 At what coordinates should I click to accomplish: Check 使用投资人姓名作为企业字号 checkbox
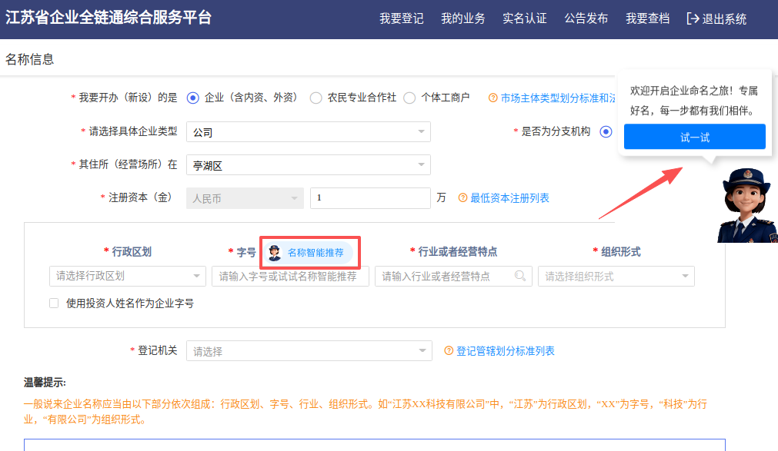pyautogui.click(x=54, y=303)
